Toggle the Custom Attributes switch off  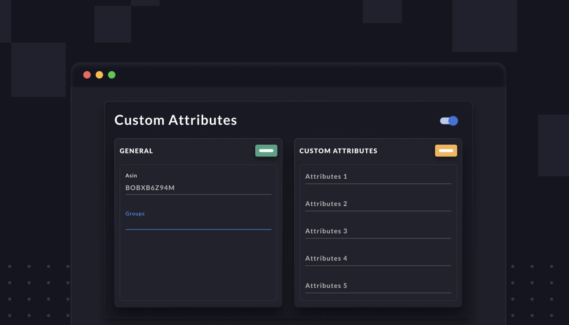[449, 121]
